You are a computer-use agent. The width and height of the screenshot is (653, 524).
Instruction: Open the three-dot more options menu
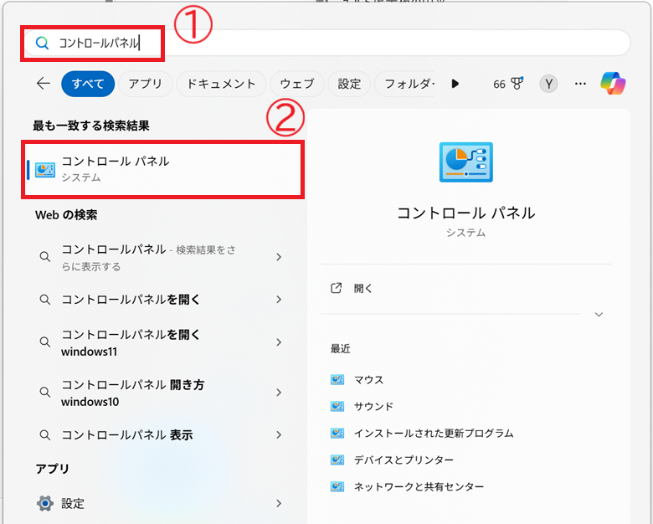coord(580,84)
